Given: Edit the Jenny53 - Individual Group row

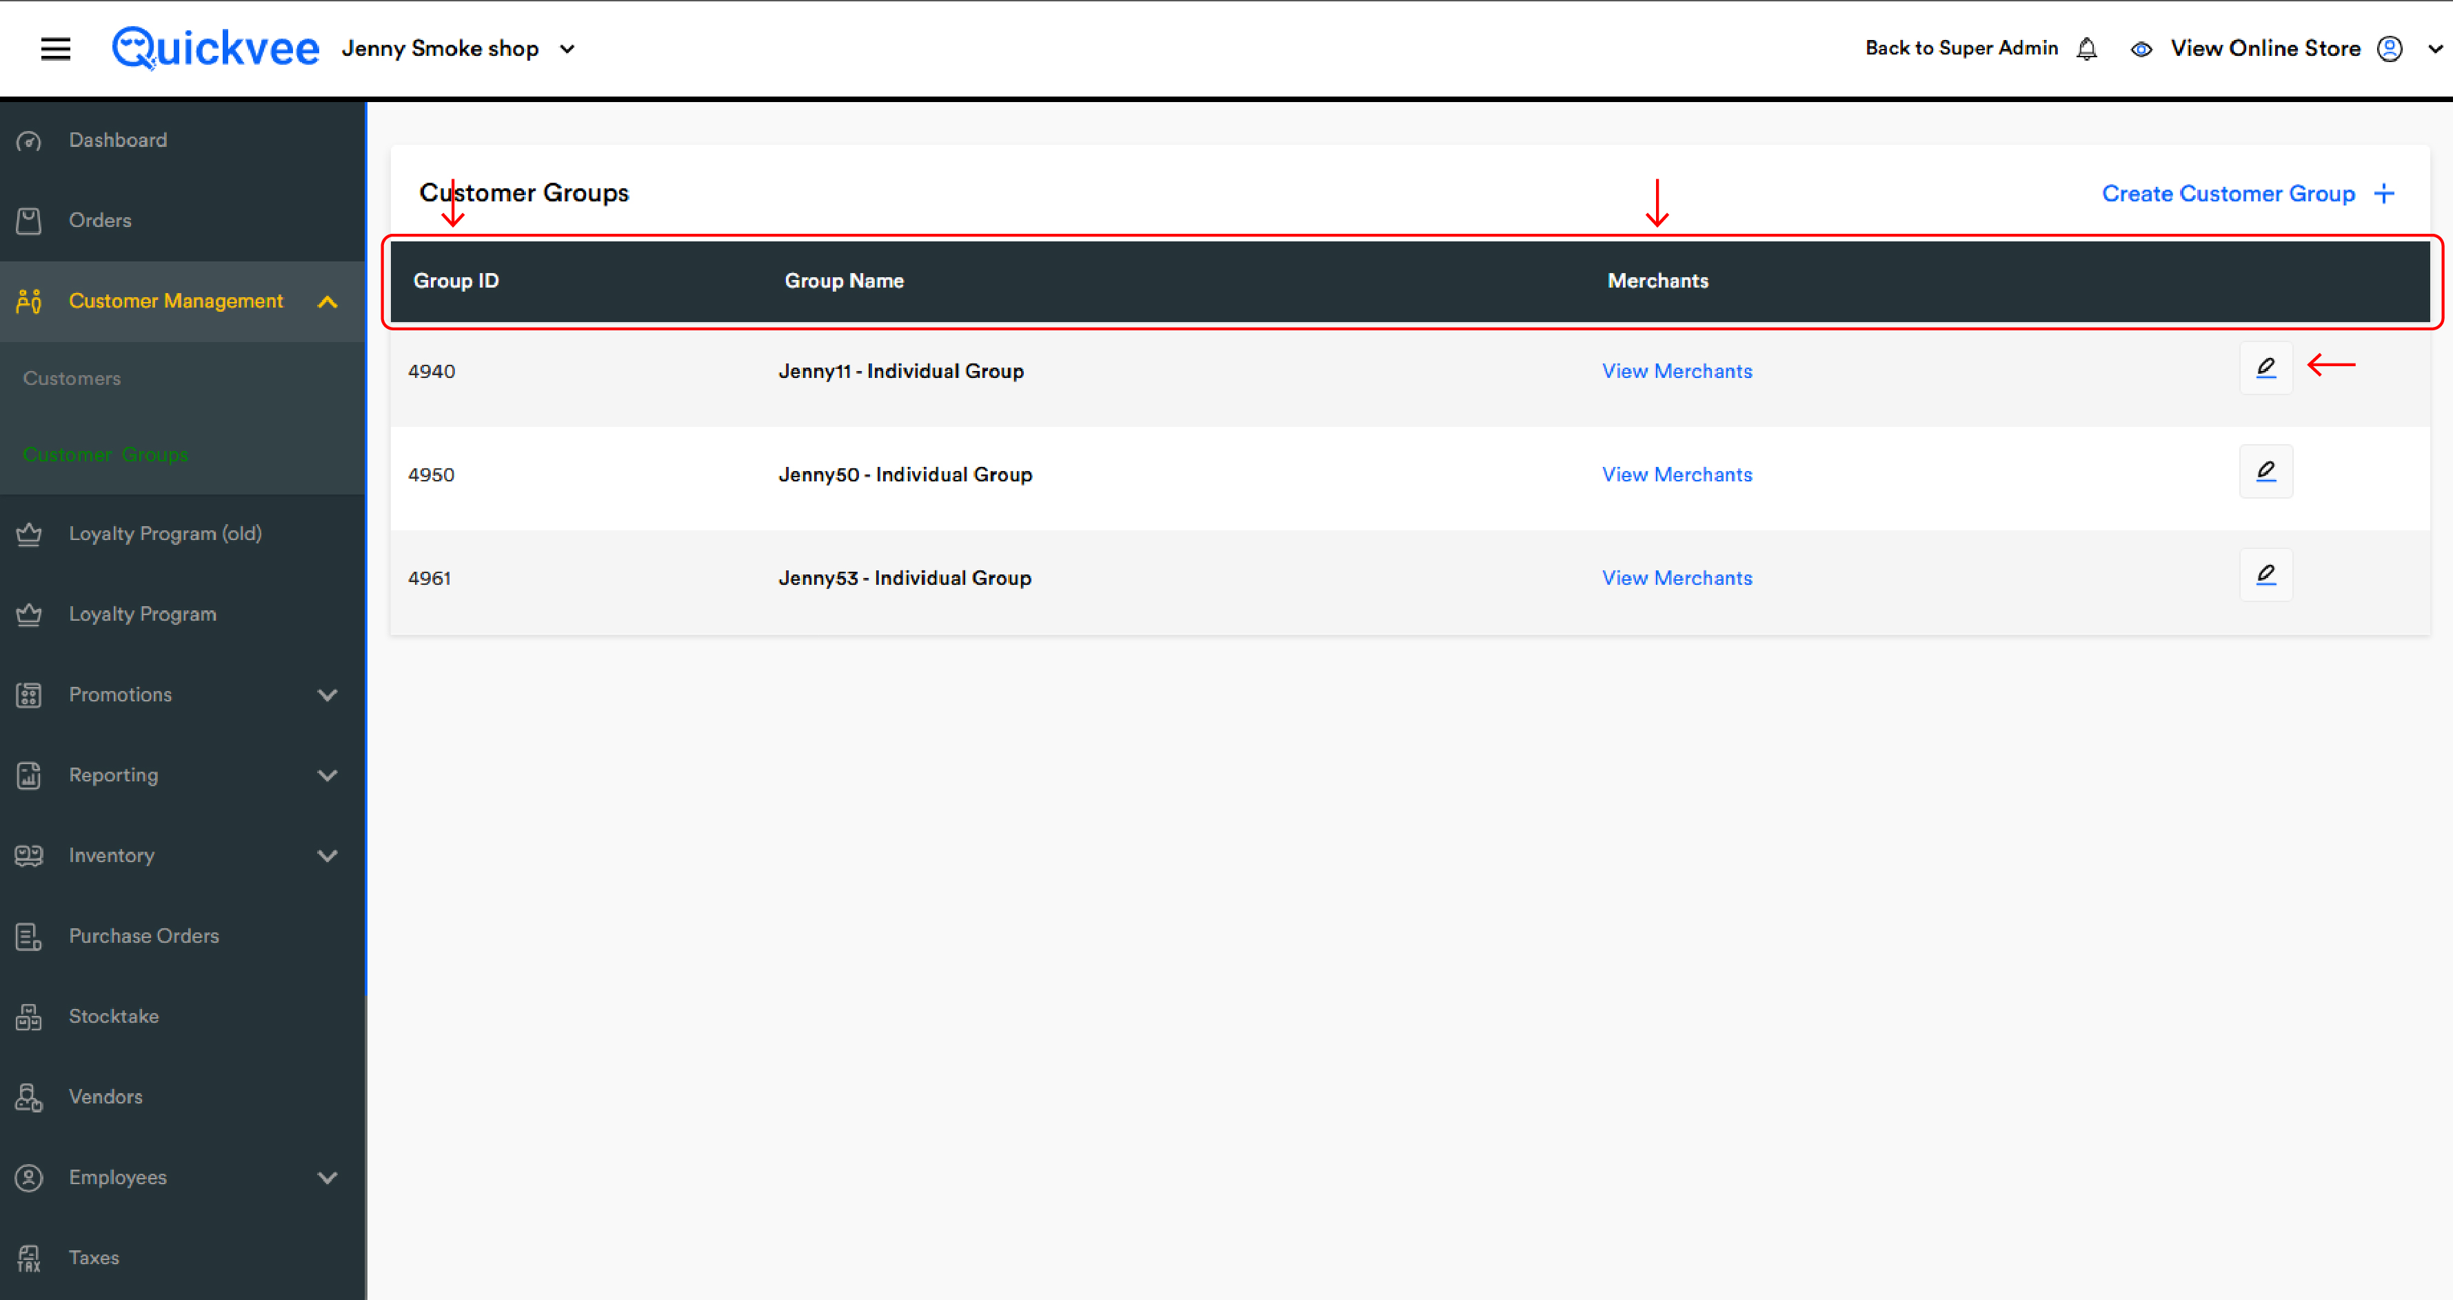Looking at the screenshot, I should click(x=2265, y=574).
